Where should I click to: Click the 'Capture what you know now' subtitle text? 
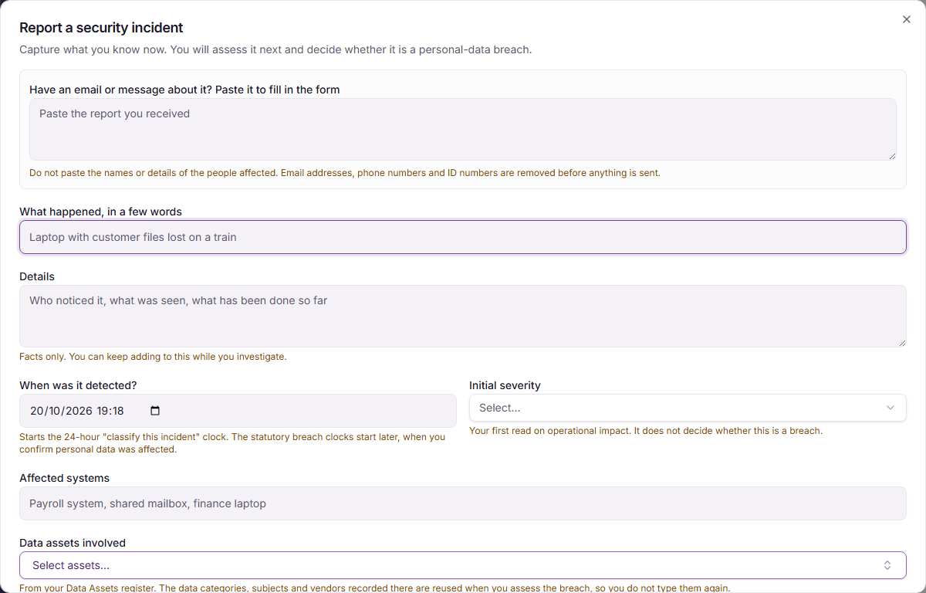pyautogui.click(x=275, y=50)
